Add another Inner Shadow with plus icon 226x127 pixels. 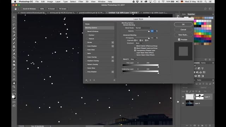[113, 46]
